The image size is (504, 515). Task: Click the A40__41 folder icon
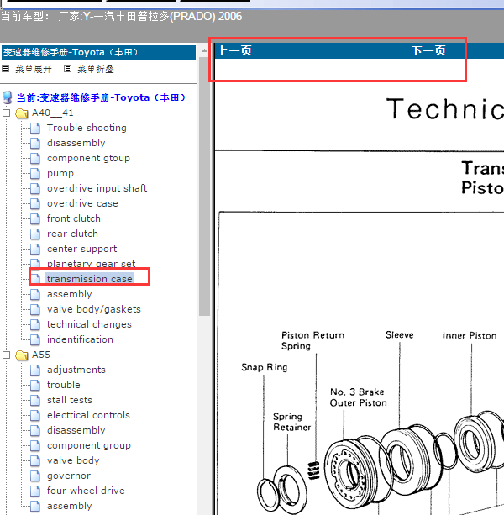[x=22, y=113]
